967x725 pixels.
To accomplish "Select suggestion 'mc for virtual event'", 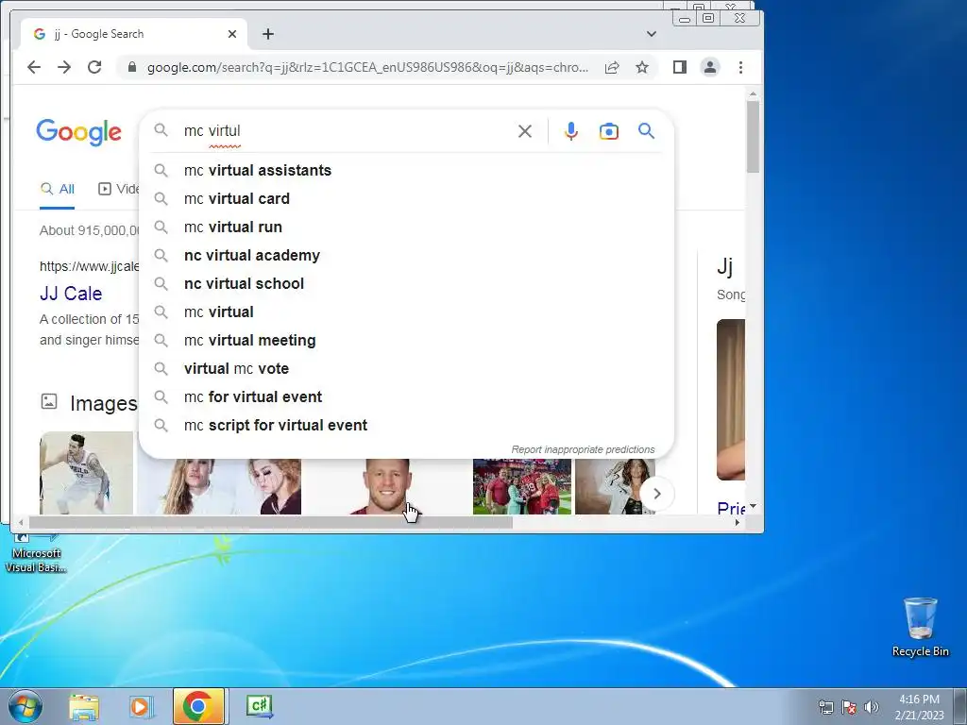I will coord(407,397).
